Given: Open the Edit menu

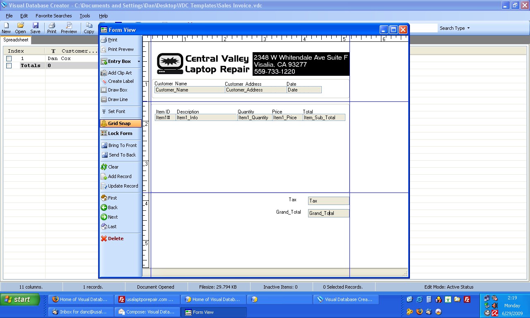Looking at the screenshot, I should coord(24,16).
